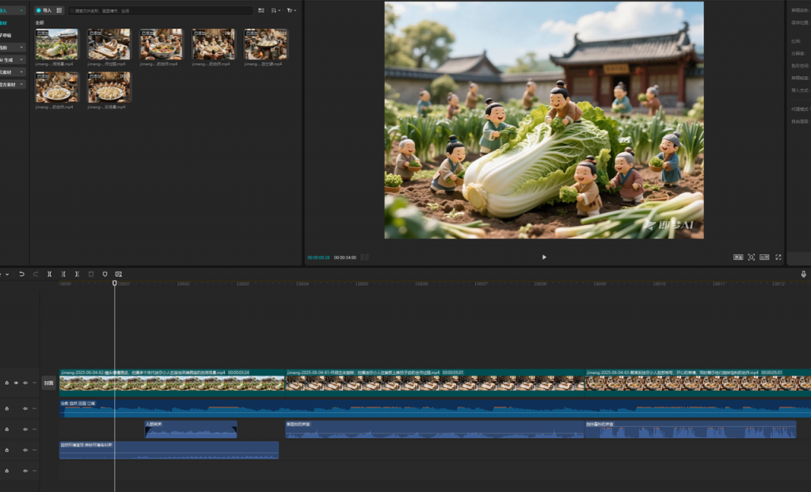Expand the 官方素材 sidebar section
Viewport: 811px width, 492px height.
[x=21, y=84]
